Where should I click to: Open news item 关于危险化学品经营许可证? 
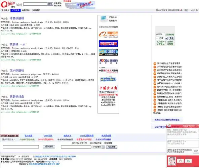pyautogui.click(x=169, y=67)
